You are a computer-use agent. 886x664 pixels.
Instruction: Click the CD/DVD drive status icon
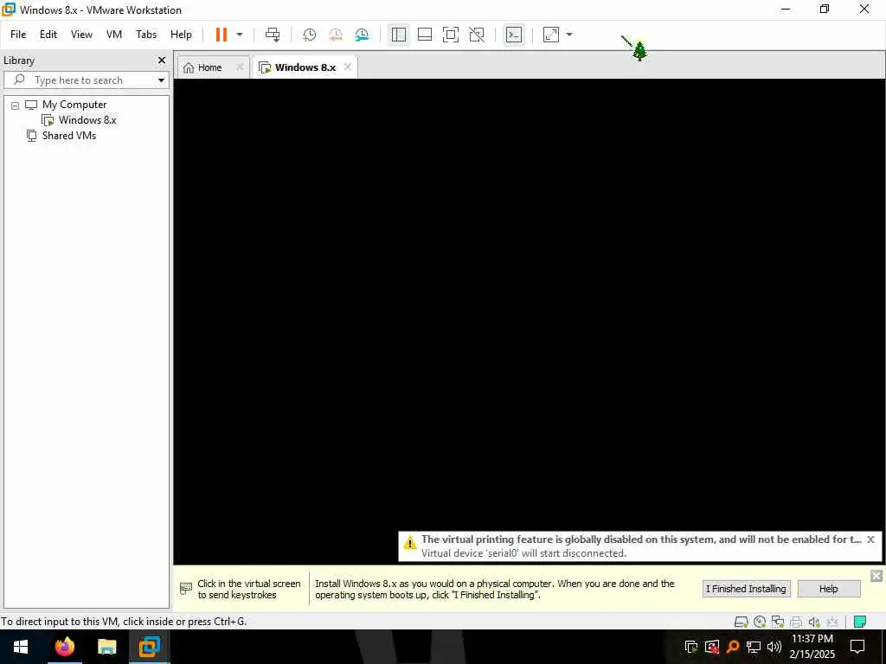pos(760,622)
